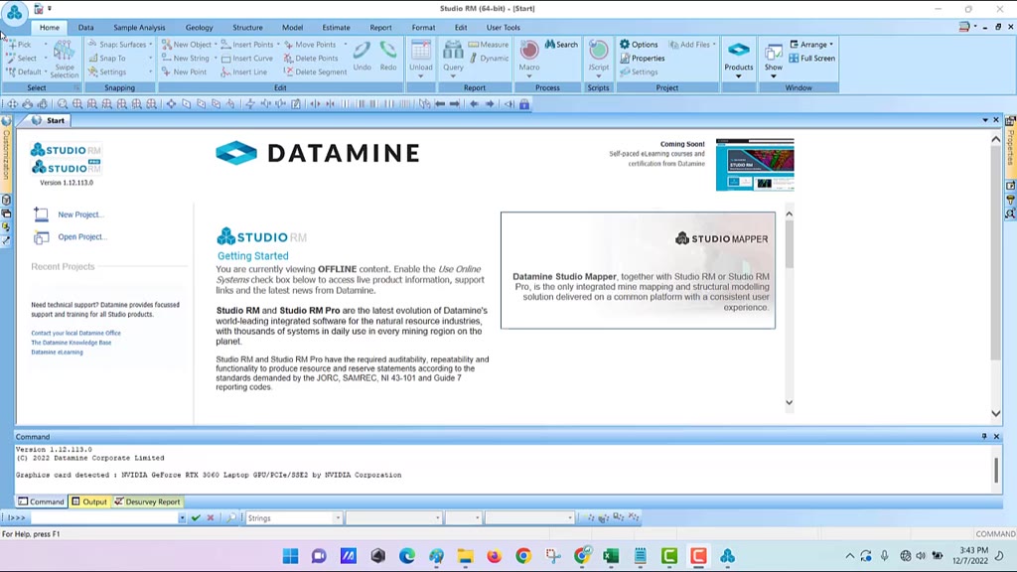The width and height of the screenshot is (1017, 572).
Task: Click the green check accept icon
Action: [196, 517]
